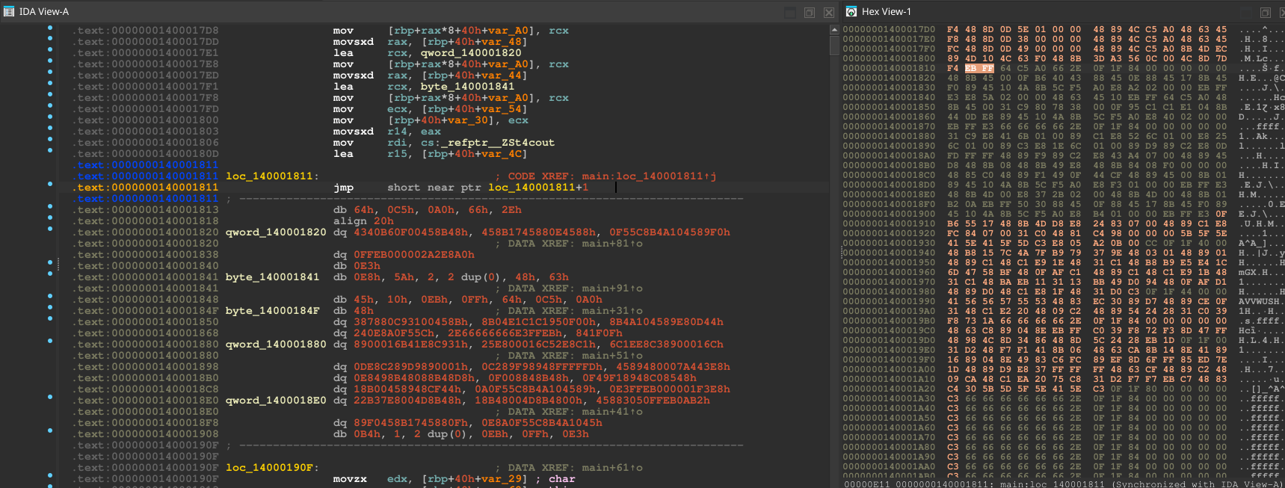Click hex row address 0000000140001A00
Screen dimensions: 1285x488
point(888,369)
